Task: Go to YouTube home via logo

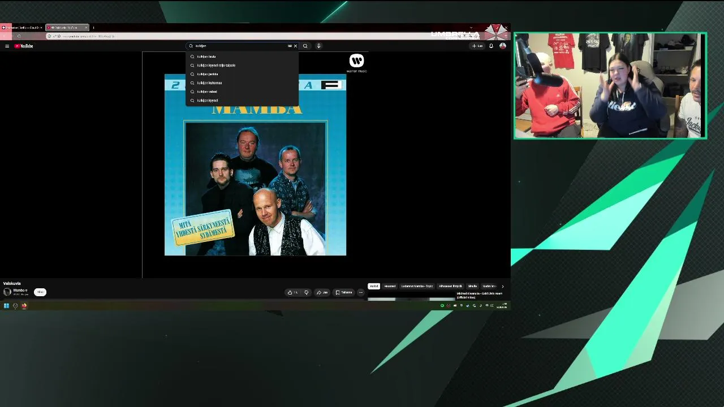Action: click(x=24, y=46)
